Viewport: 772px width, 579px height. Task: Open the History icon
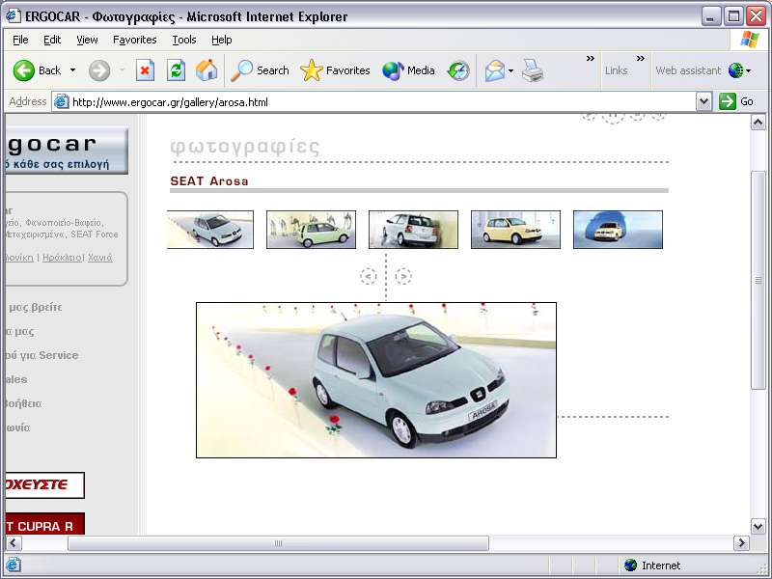pyautogui.click(x=458, y=70)
